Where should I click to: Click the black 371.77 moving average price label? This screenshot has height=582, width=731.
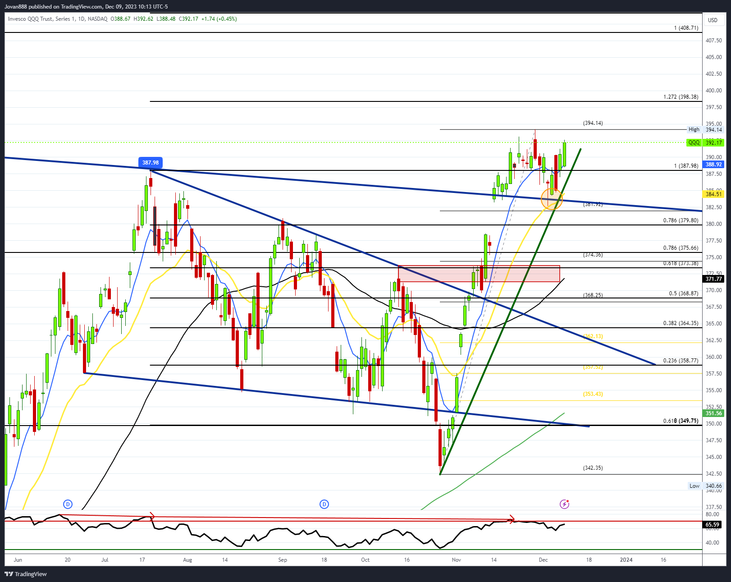[x=714, y=279]
